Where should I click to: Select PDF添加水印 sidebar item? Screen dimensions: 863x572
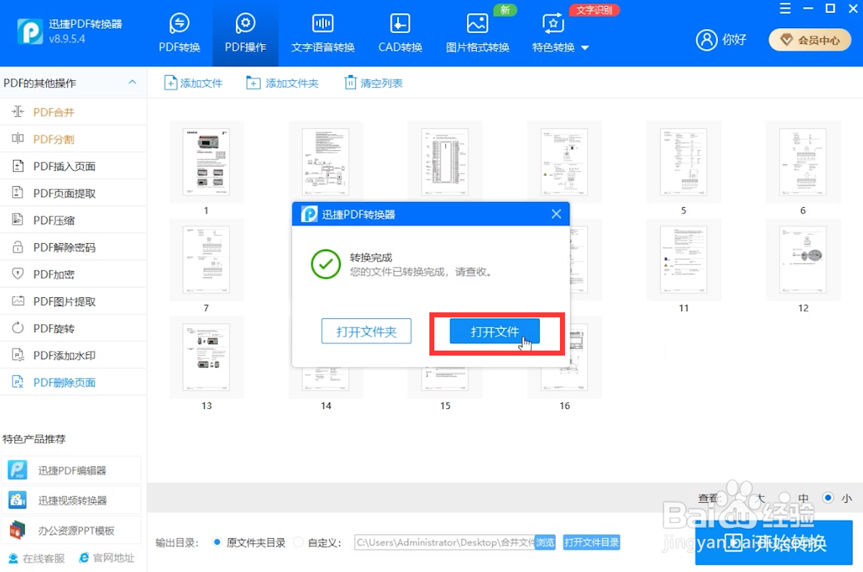pos(73,356)
